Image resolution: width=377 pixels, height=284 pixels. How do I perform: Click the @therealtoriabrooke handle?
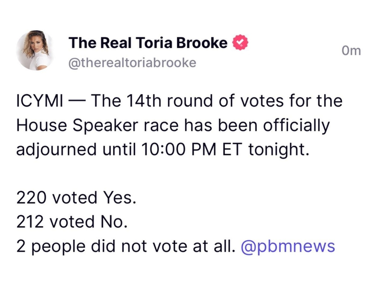[x=132, y=63]
